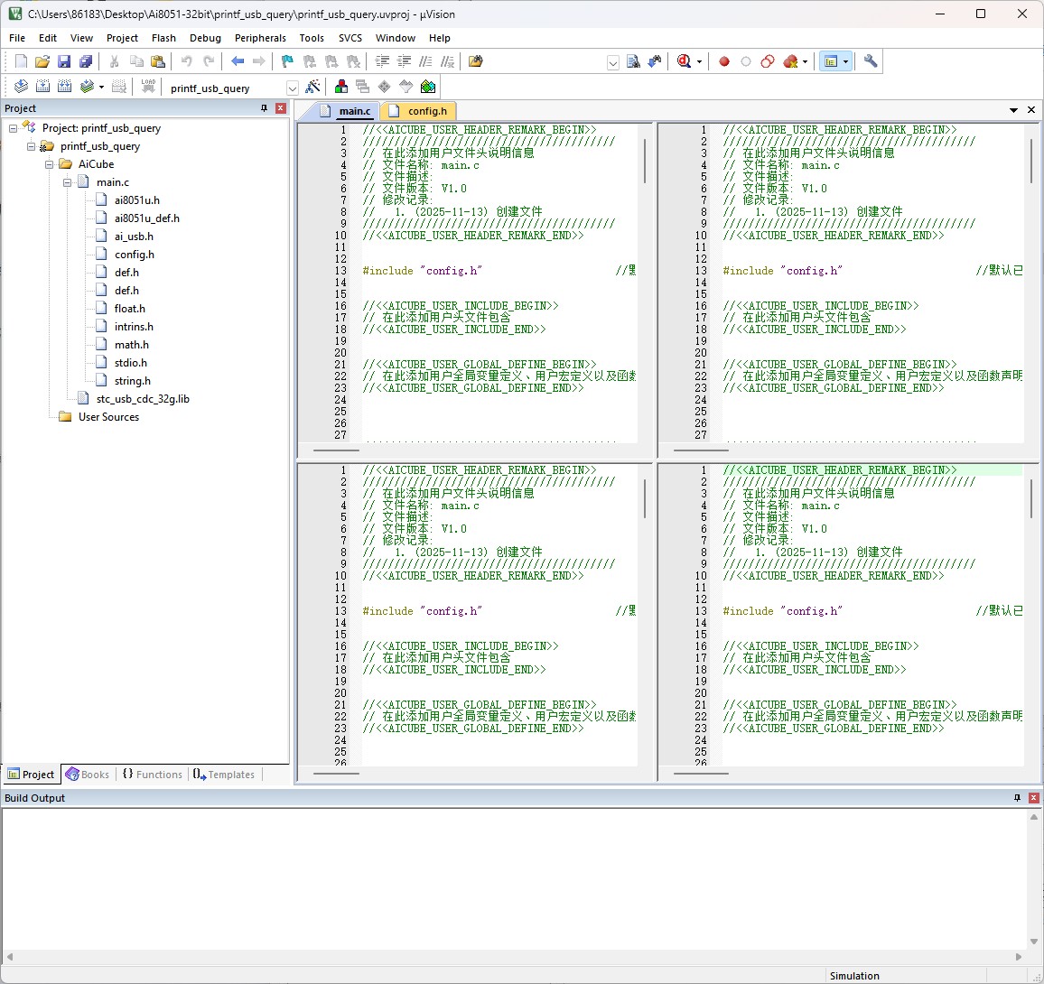The image size is (1044, 984).
Task: Collapse the AiCube group in the project tree
Action: (50, 164)
